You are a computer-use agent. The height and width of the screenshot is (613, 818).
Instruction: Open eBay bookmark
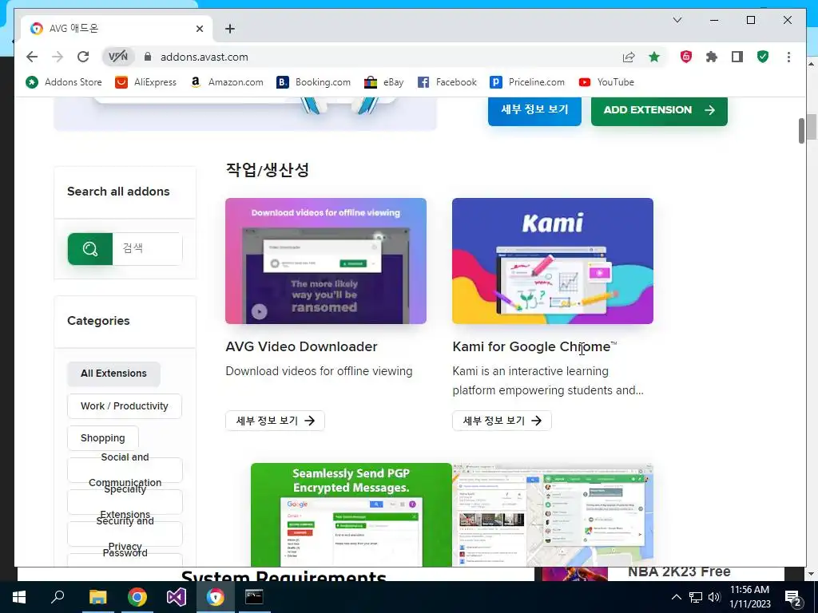(x=384, y=82)
